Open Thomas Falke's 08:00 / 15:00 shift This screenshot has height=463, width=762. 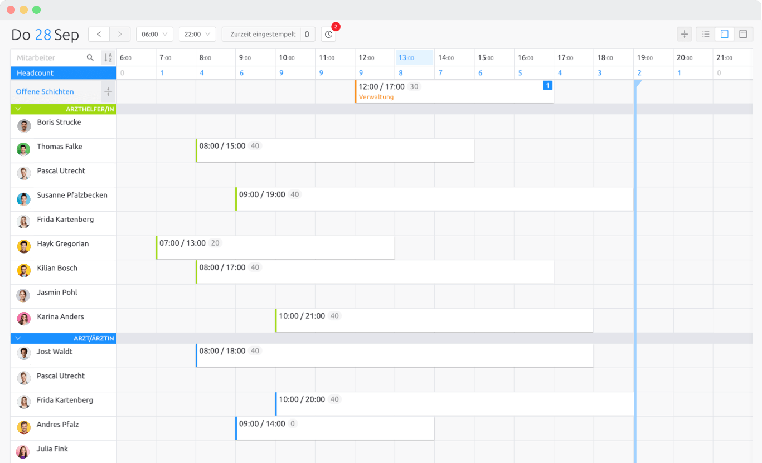point(335,150)
